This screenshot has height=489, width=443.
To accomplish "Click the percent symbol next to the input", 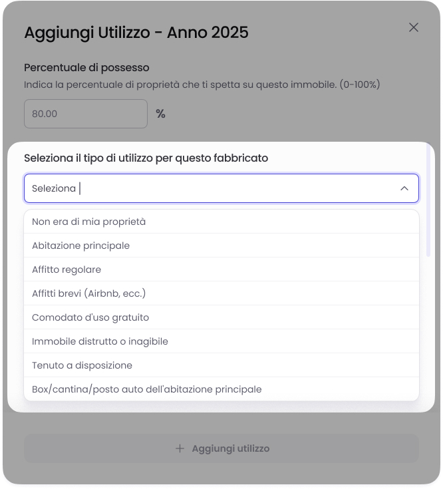I will [x=160, y=114].
